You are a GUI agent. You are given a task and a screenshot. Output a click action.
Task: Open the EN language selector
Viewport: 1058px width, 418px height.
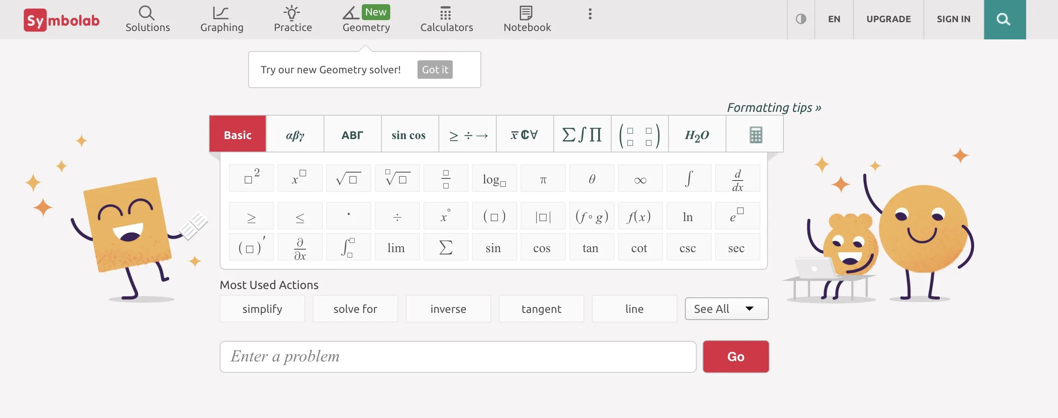[834, 19]
